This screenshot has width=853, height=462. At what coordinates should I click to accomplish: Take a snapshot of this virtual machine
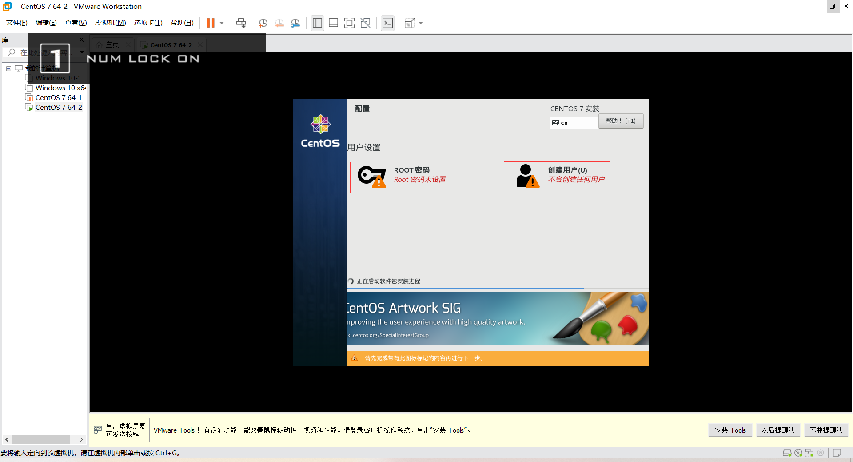(x=263, y=23)
